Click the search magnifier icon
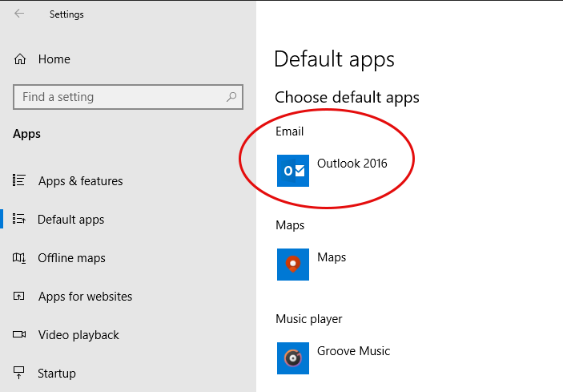The width and height of the screenshot is (563, 392). pos(231,97)
